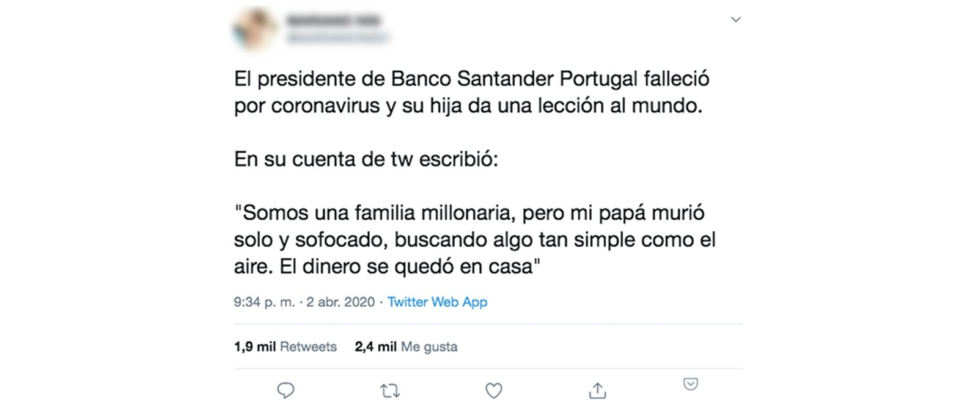The width and height of the screenshot is (978, 412).
Task: Click the blurred author display name
Action: (x=333, y=21)
